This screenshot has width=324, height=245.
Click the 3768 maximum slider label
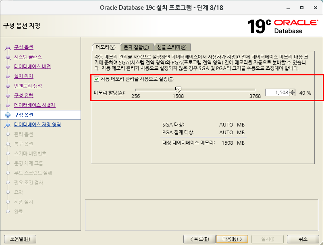pos(255,96)
